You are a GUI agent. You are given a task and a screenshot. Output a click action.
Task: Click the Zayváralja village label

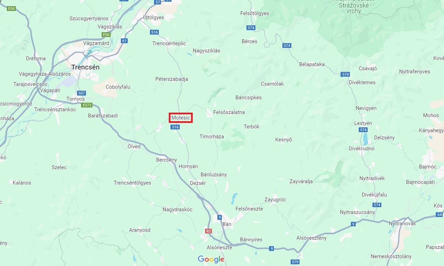[301, 181]
